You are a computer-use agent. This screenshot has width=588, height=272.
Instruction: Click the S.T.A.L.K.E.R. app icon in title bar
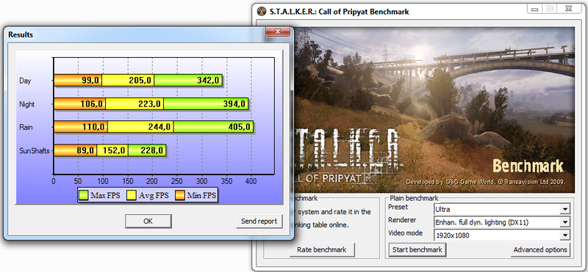click(262, 11)
